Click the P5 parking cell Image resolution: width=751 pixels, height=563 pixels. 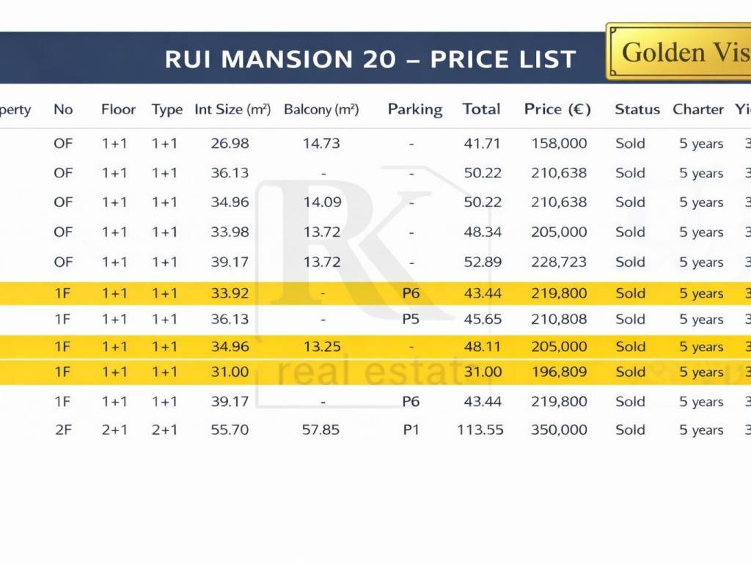[x=411, y=319]
